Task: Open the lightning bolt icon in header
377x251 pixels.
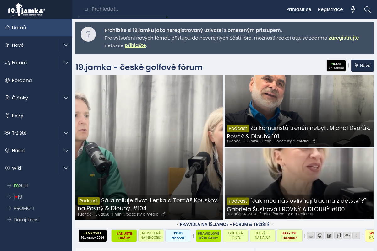Action: click(x=353, y=9)
